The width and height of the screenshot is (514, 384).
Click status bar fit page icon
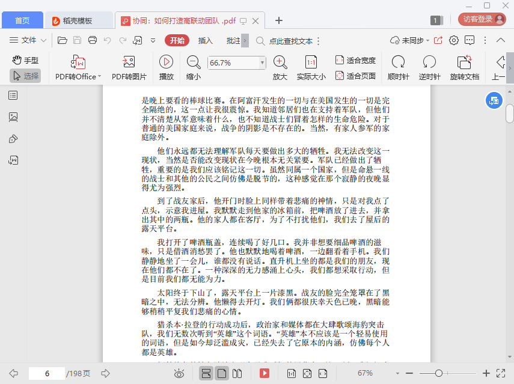click(307, 373)
